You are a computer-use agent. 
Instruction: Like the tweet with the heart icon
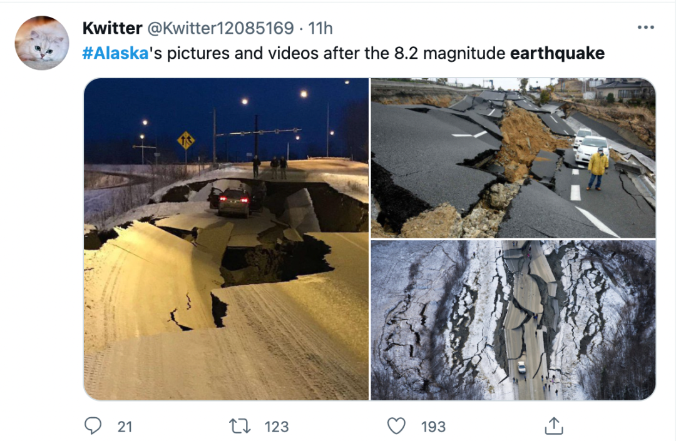tap(396, 426)
